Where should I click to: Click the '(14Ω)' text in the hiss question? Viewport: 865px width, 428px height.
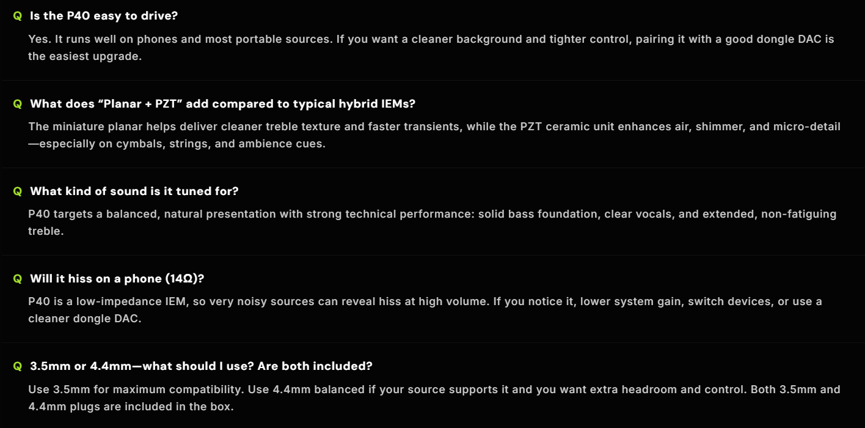183,279
